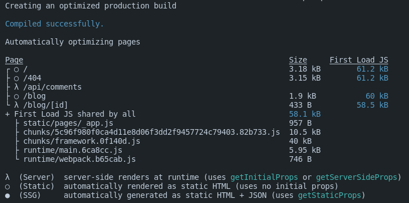The height and width of the screenshot is (203, 409).
Task: Click the getInitialProps text
Action: point(264,178)
